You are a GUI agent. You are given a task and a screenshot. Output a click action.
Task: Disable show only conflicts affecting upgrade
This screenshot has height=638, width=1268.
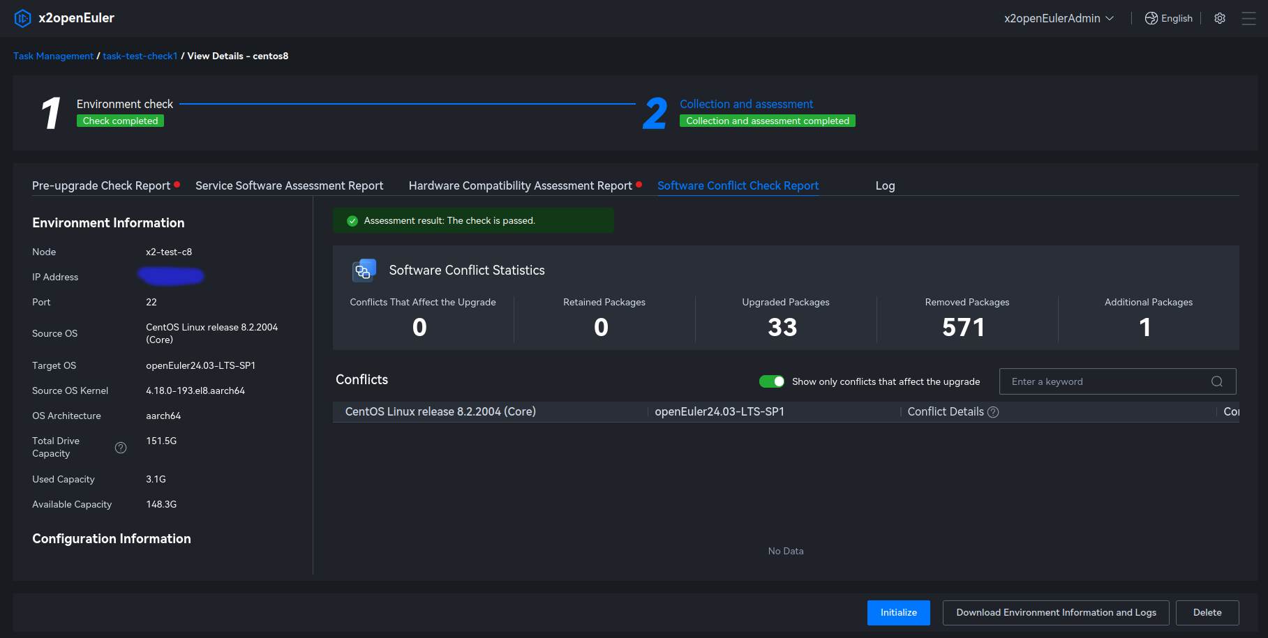coord(772,381)
